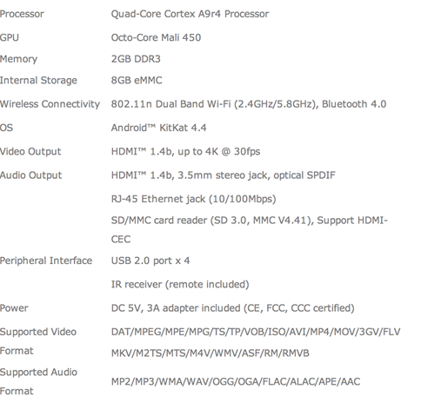Click the Video Output label
This screenshot has height=396, width=421.
click(30, 152)
